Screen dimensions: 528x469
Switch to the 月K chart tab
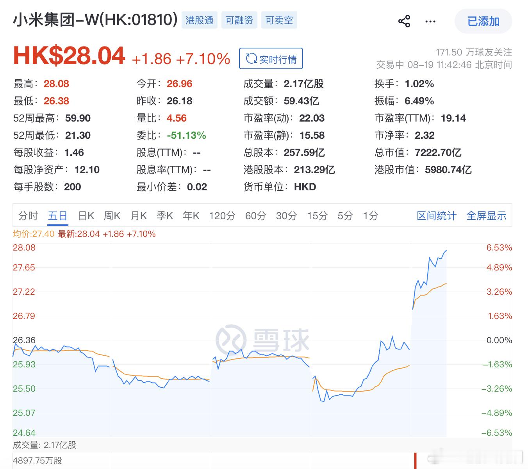tap(139, 216)
